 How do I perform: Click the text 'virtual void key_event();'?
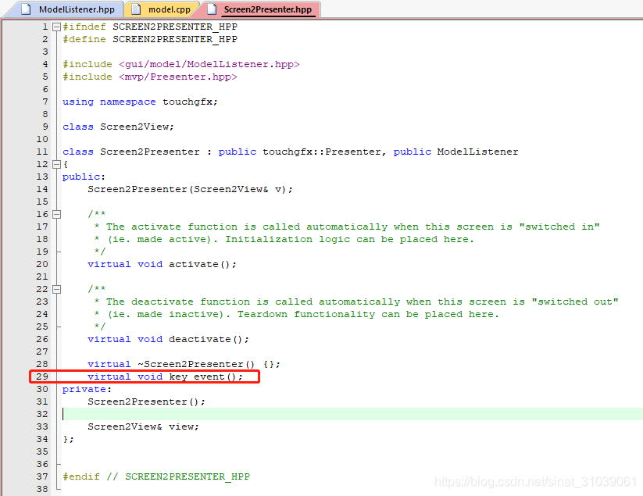tap(165, 376)
